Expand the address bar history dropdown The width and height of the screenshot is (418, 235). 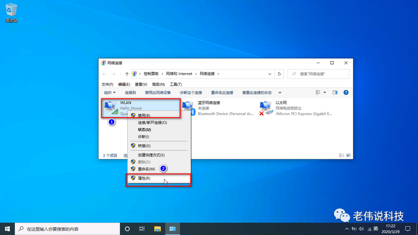[x=269, y=74]
